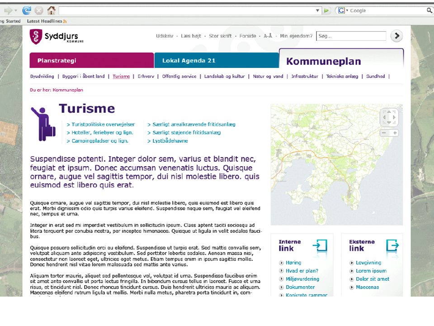Switch to the Lokal Agenda 21 tab
Screen dimensions: 434x326
coord(217,60)
